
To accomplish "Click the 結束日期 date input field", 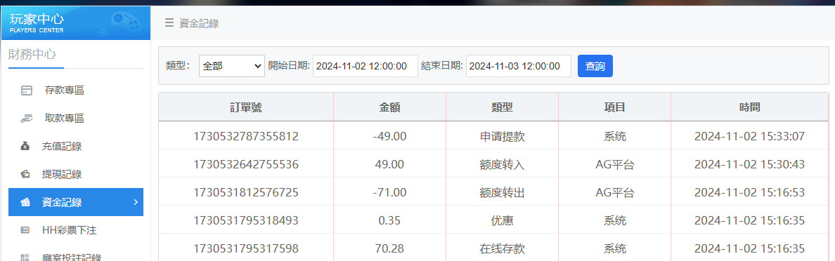I will 519,66.
